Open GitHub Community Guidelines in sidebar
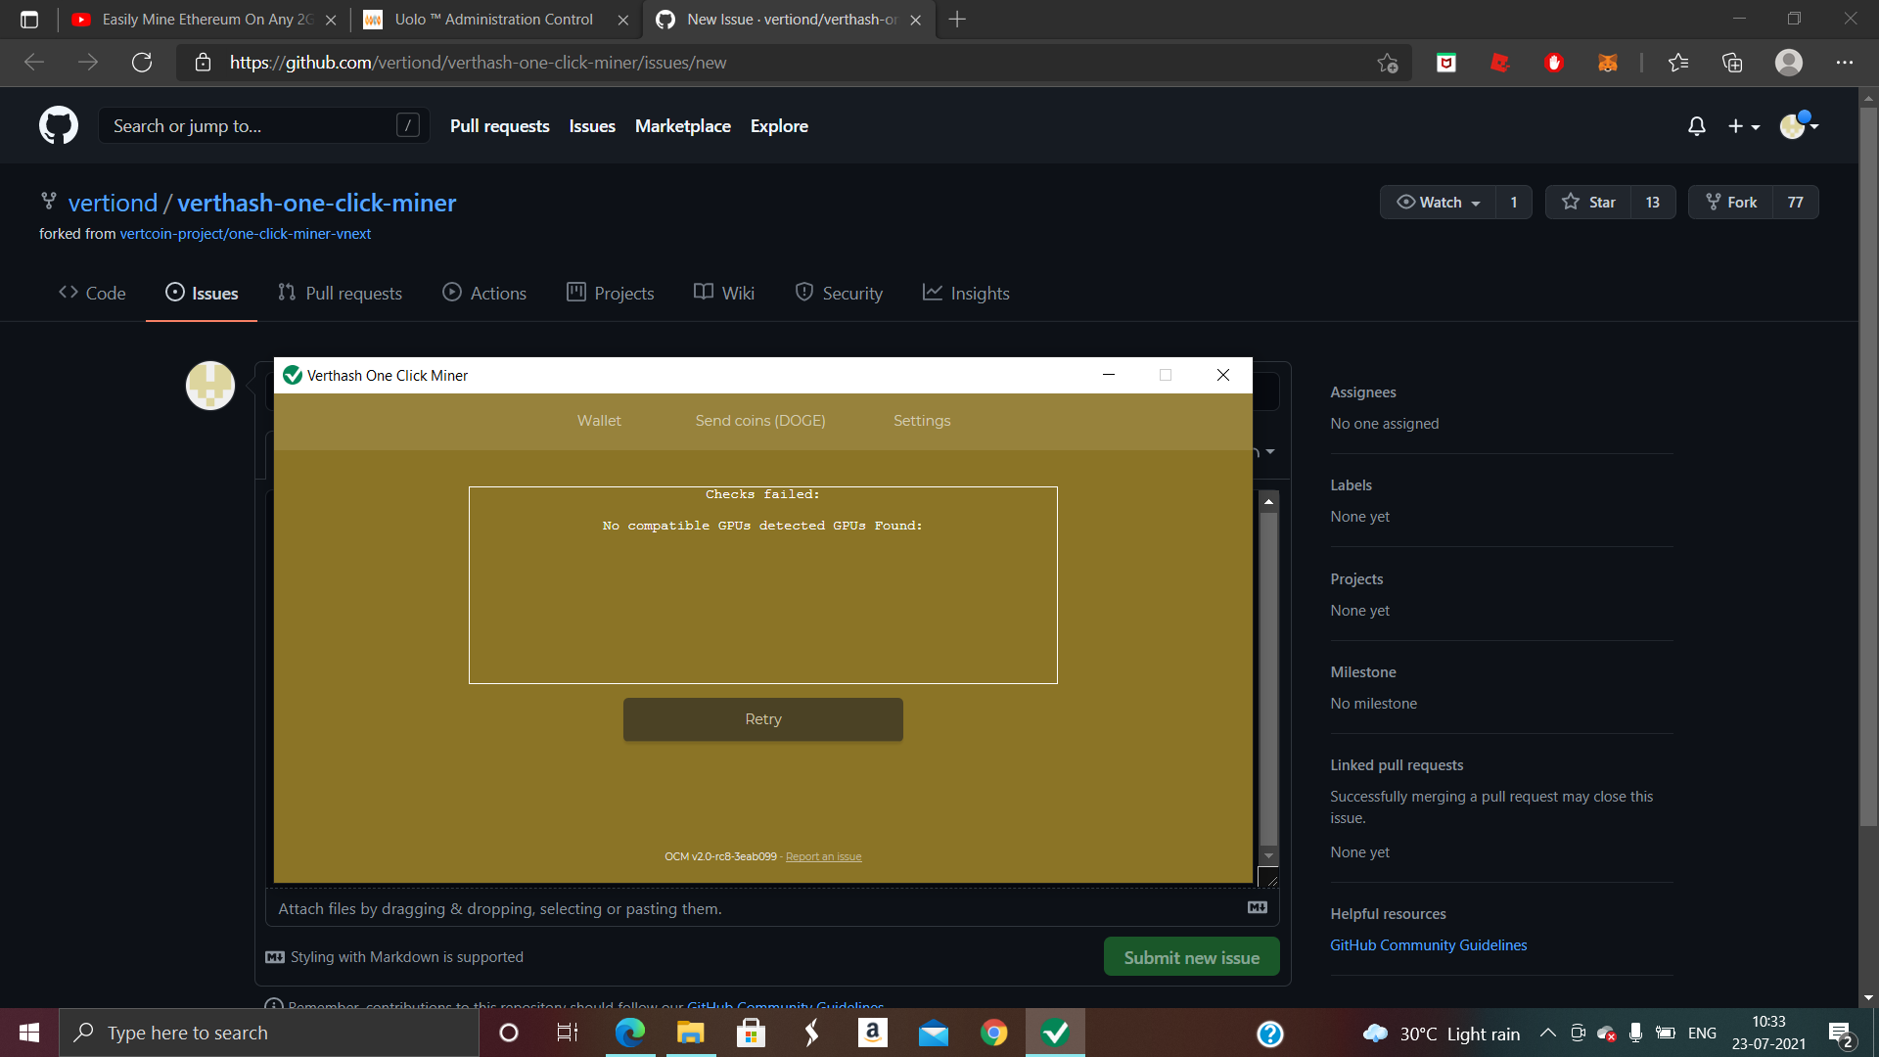This screenshot has width=1879, height=1057. 1428,945
